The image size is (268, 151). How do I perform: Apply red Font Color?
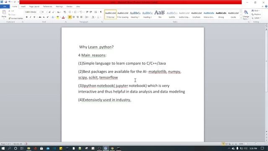click(63, 17)
